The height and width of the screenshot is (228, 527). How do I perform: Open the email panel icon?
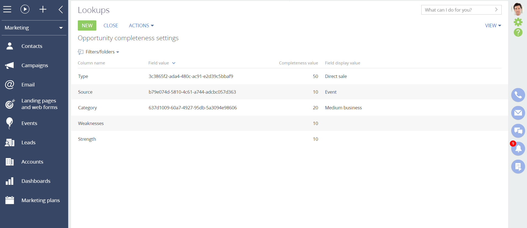point(518,113)
